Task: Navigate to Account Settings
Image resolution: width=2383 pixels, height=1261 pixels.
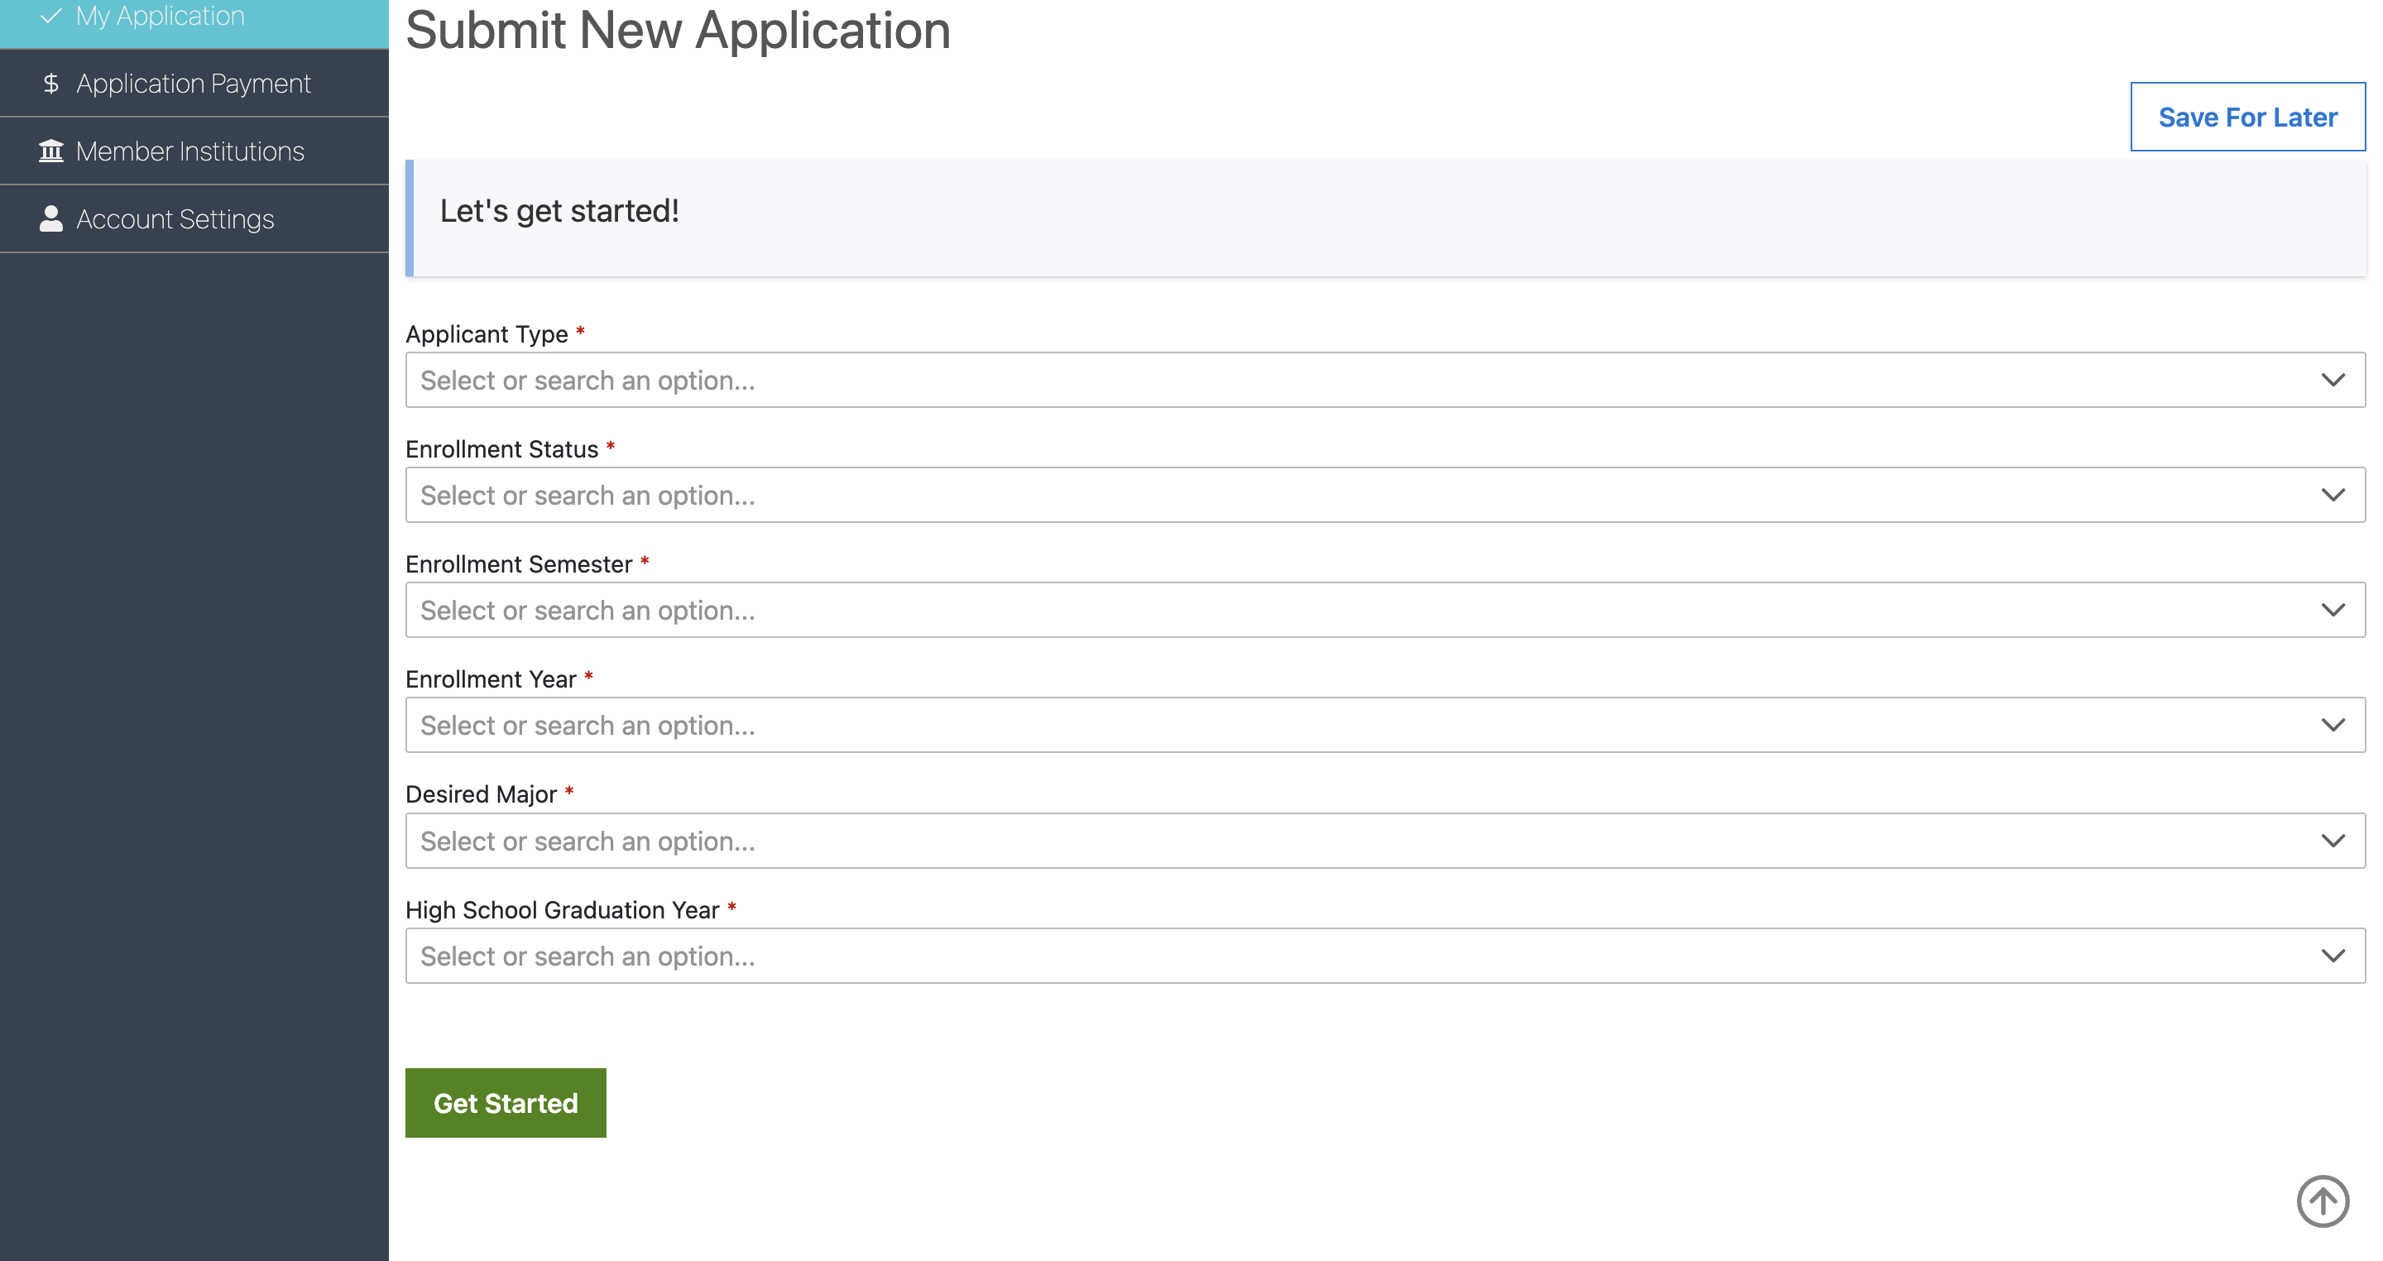Action: point(175,219)
